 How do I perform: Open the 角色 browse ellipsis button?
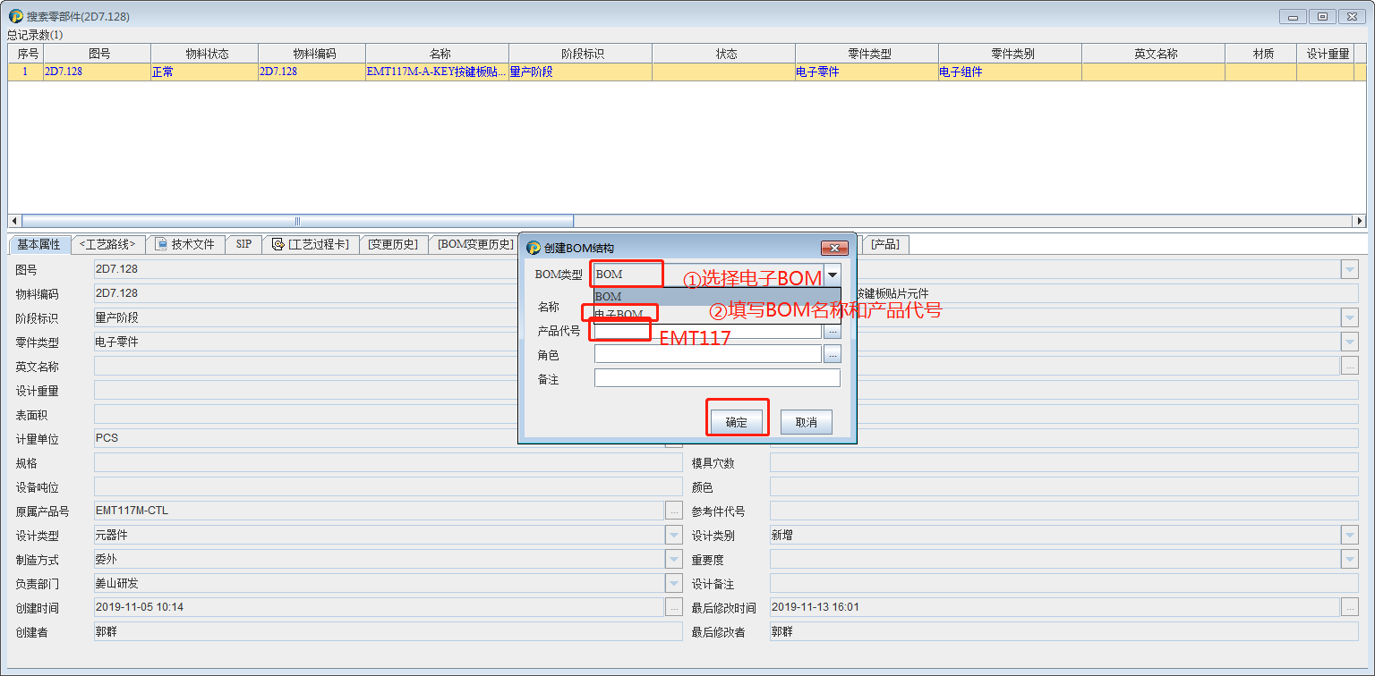[833, 353]
